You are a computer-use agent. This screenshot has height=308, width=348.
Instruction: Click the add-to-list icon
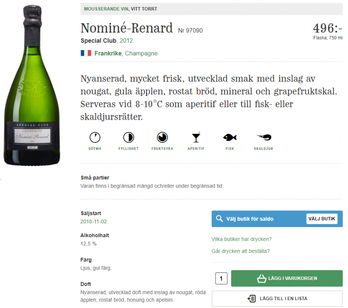[252, 298]
